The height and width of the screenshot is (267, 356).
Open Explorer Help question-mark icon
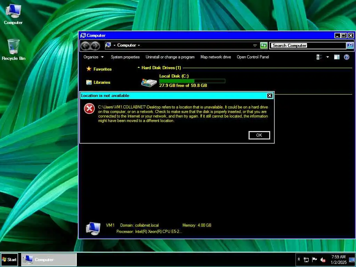[x=347, y=57]
